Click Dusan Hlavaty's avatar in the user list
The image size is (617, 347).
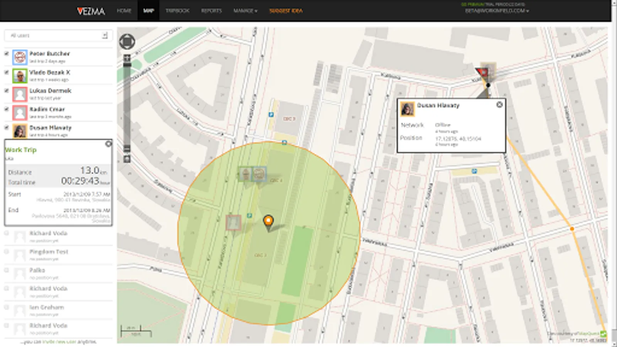[20, 131]
